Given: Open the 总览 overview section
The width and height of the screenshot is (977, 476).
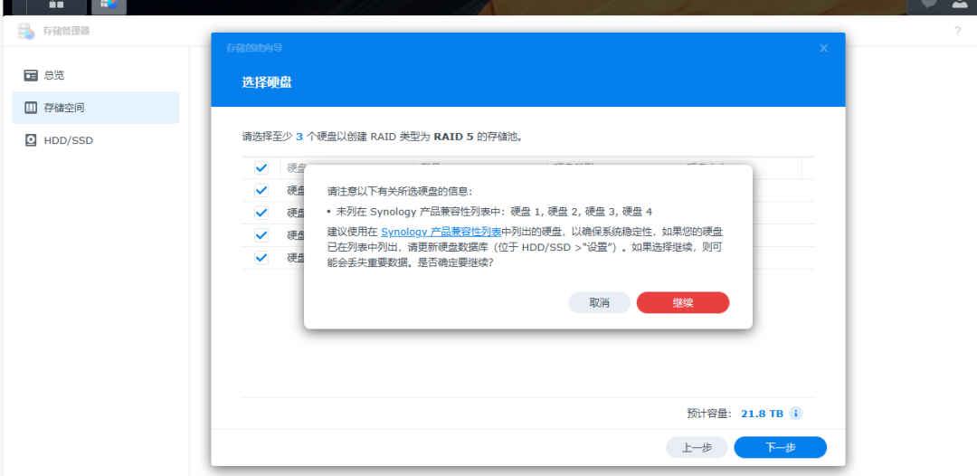Looking at the screenshot, I should pyautogui.click(x=54, y=75).
